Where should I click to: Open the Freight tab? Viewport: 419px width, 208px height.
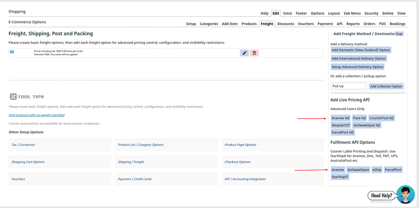pos(267,24)
